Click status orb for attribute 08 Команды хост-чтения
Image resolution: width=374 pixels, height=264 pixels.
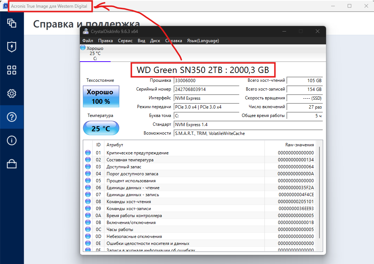coord(88,201)
